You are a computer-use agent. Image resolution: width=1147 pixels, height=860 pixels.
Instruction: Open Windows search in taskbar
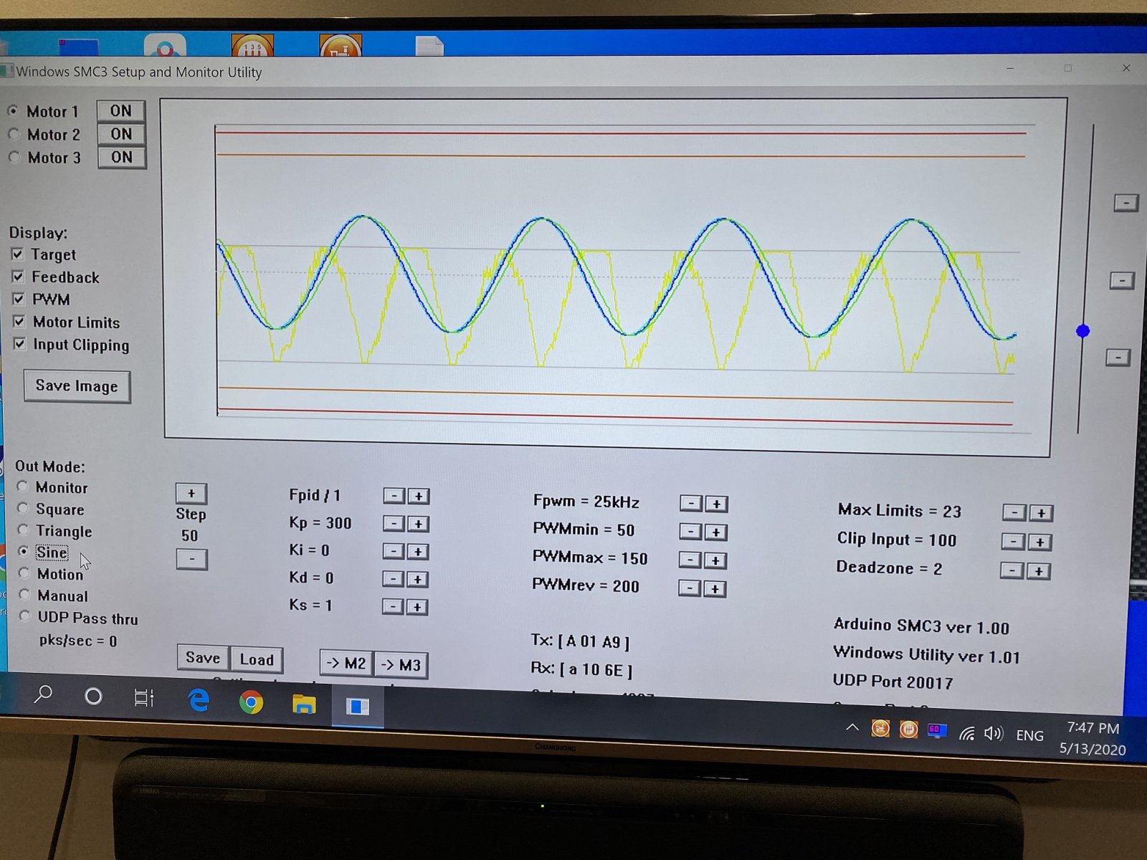point(44,694)
